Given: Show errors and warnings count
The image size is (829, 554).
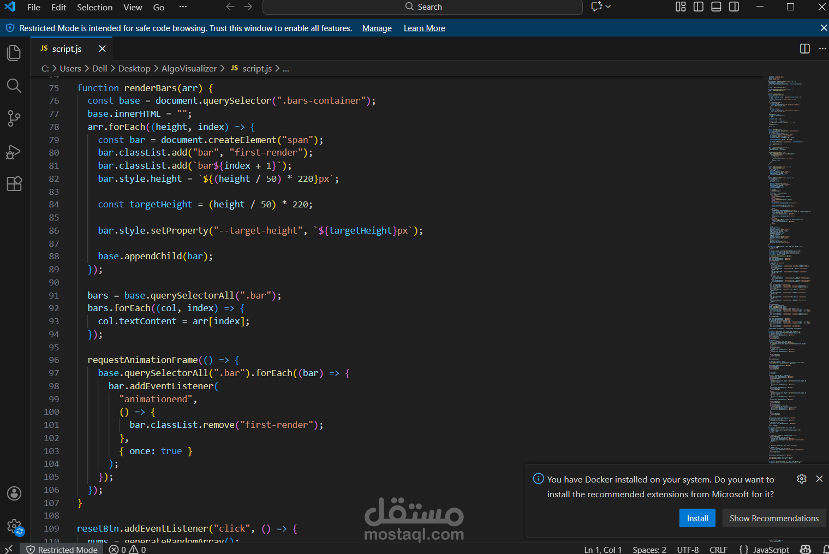Looking at the screenshot, I should click(127, 550).
